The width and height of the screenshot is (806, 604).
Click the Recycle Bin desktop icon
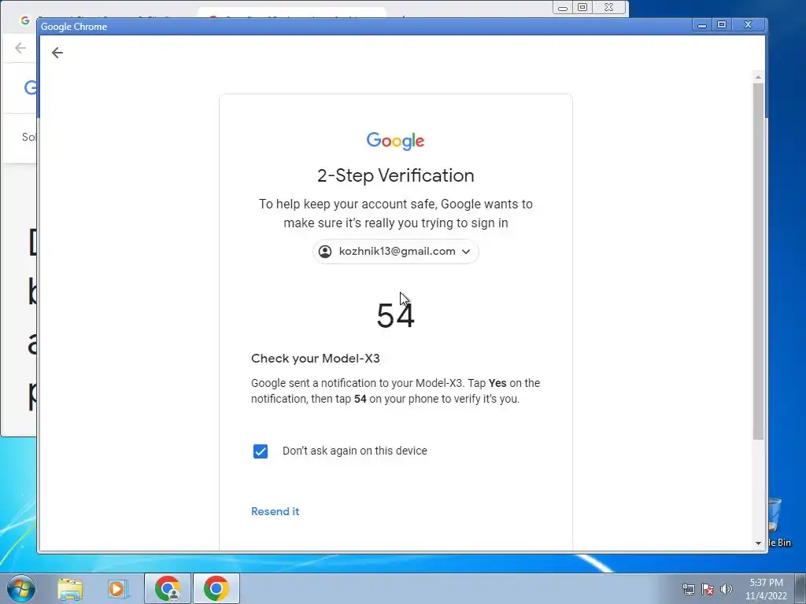click(x=775, y=522)
